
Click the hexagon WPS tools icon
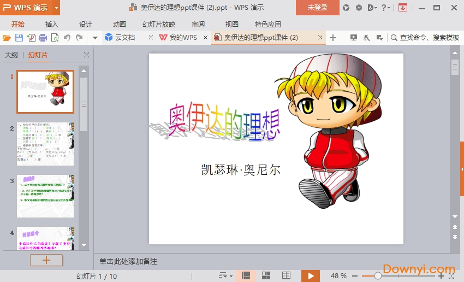click(359, 8)
